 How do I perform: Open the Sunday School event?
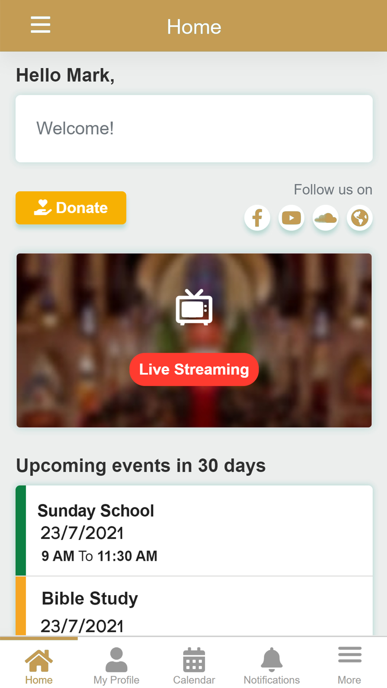(x=194, y=531)
